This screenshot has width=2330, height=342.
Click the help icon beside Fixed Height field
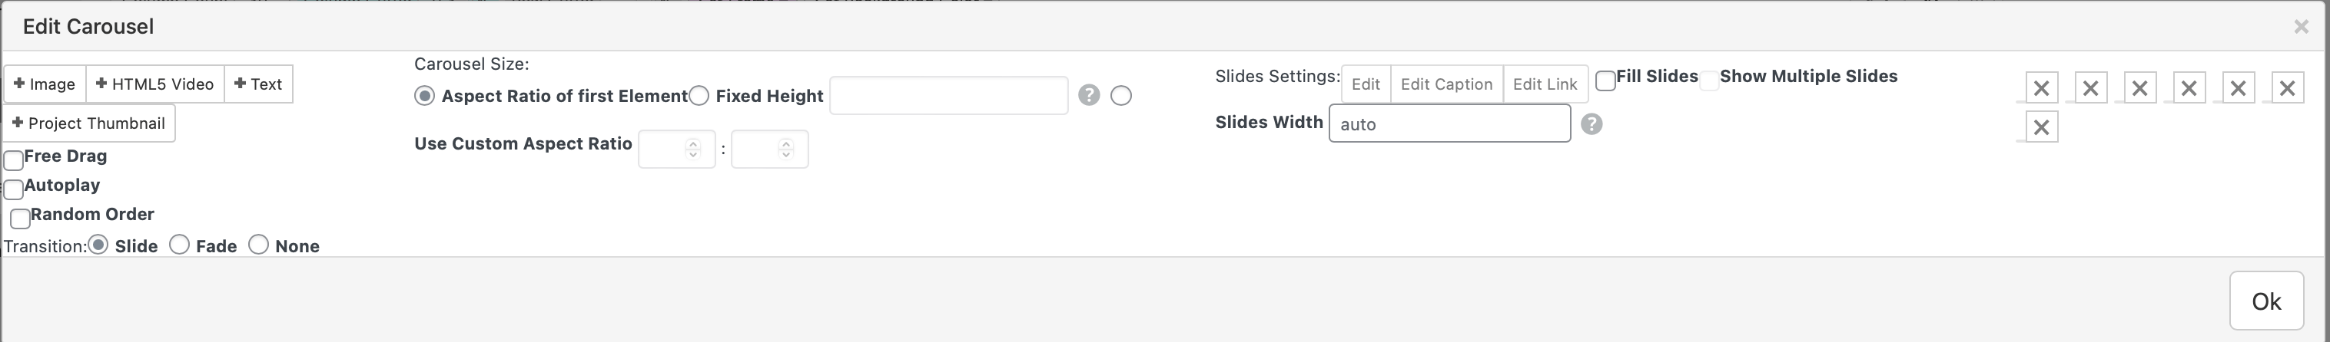point(1088,95)
